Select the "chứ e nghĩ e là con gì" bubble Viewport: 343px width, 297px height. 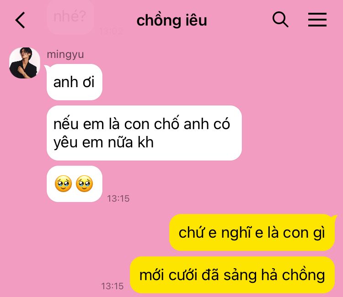252,233
